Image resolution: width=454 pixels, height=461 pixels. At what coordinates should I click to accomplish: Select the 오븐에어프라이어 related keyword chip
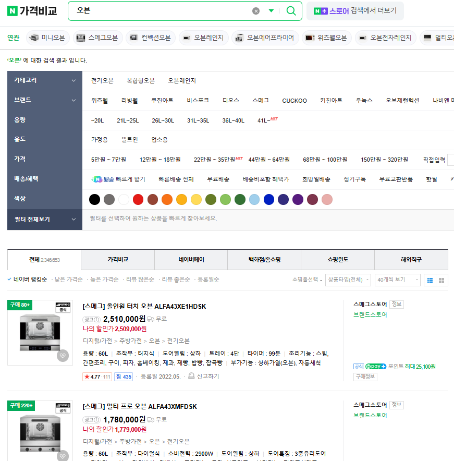pos(265,38)
